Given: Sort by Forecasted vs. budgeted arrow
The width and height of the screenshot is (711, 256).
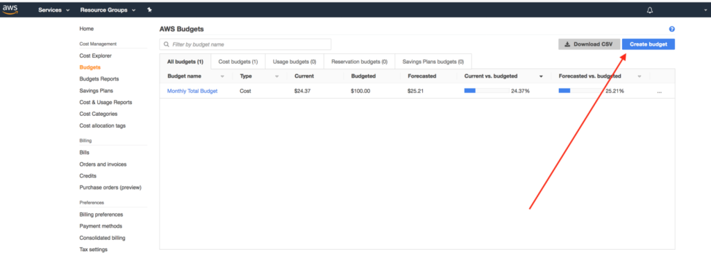Looking at the screenshot, I should (x=639, y=76).
